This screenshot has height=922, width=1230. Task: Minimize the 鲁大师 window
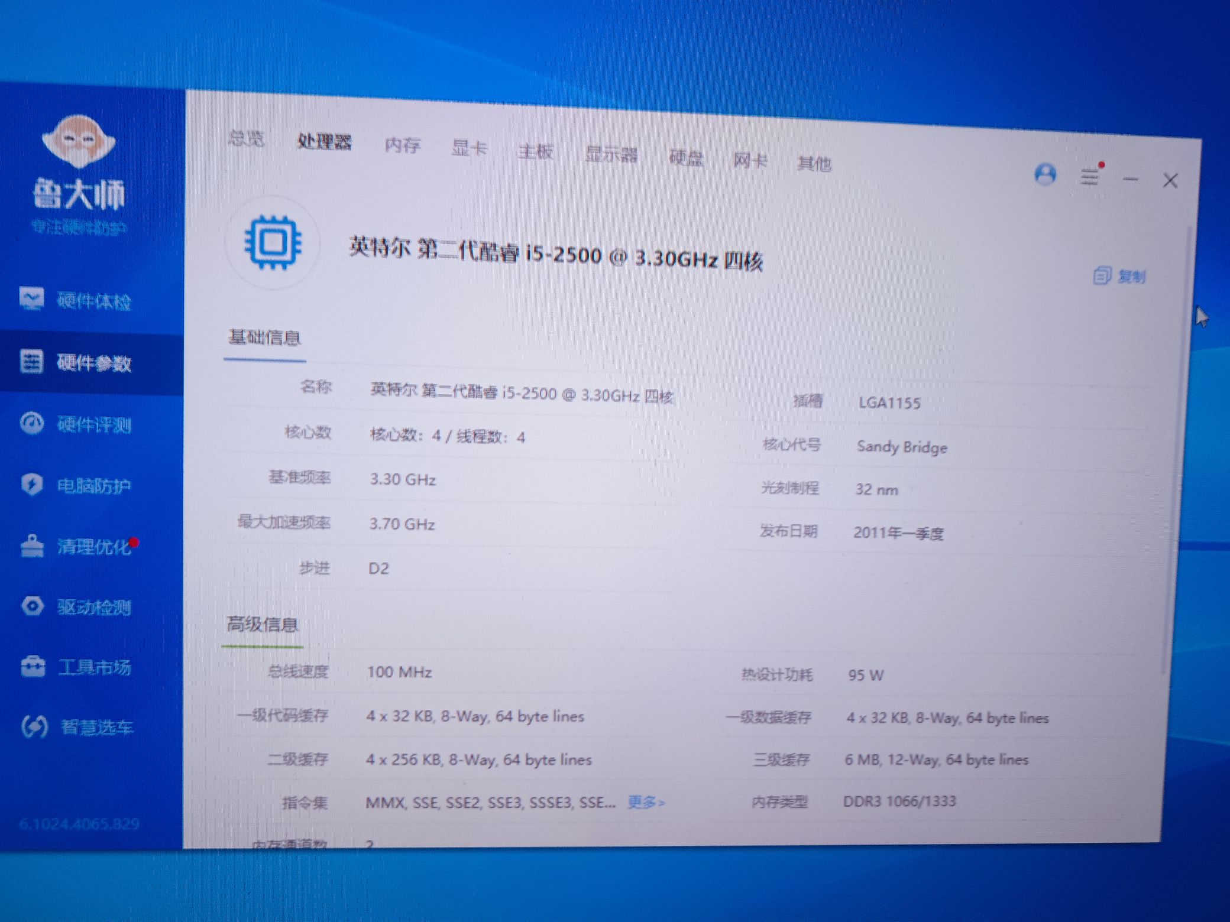(1131, 179)
